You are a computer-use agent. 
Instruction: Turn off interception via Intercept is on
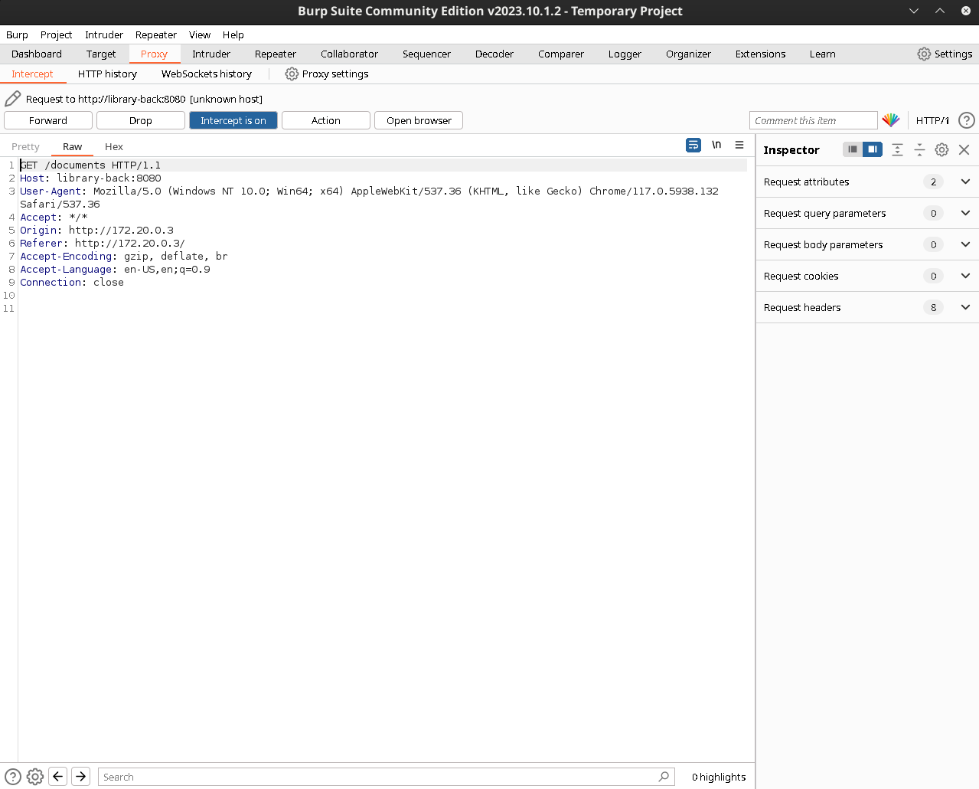point(233,120)
